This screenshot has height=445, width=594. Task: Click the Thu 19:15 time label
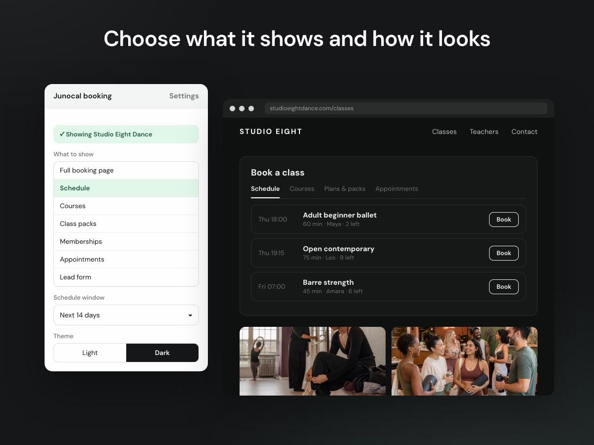pyautogui.click(x=271, y=253)
